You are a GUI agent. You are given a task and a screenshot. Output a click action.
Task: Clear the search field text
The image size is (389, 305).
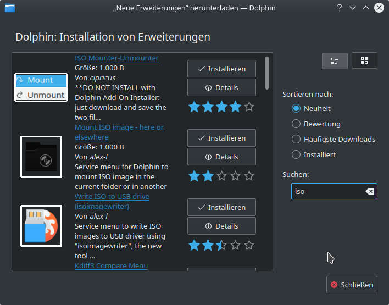coord(370,191)
